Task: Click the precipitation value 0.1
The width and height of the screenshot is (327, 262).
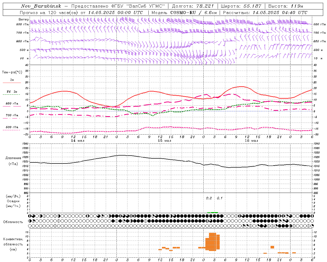Action: (x=220, y=198)
